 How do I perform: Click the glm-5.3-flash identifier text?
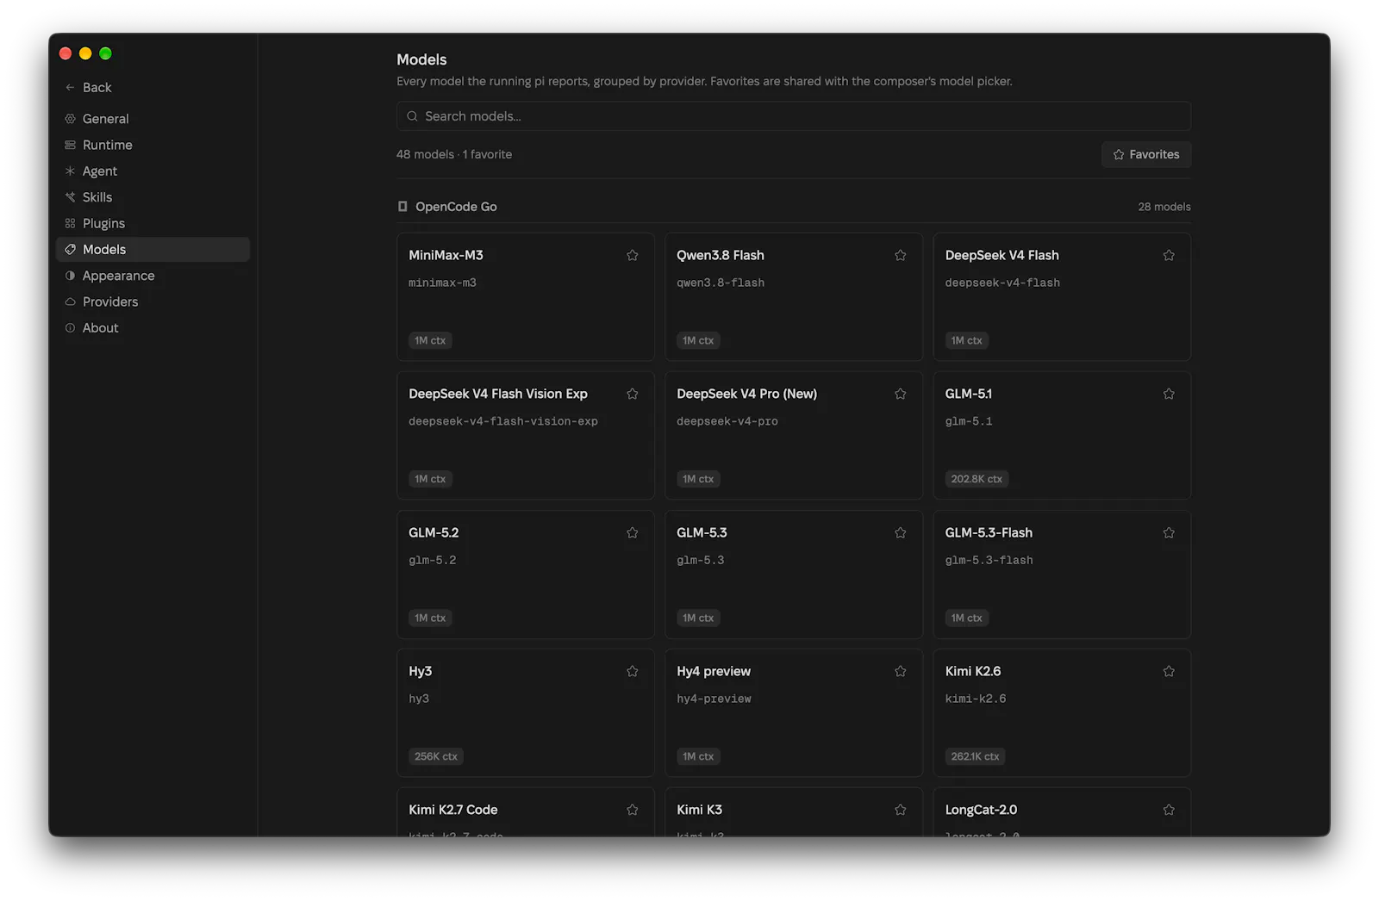coord(989,560)
